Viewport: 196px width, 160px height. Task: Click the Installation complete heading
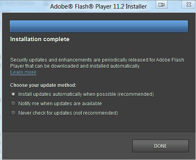point(40,39)
